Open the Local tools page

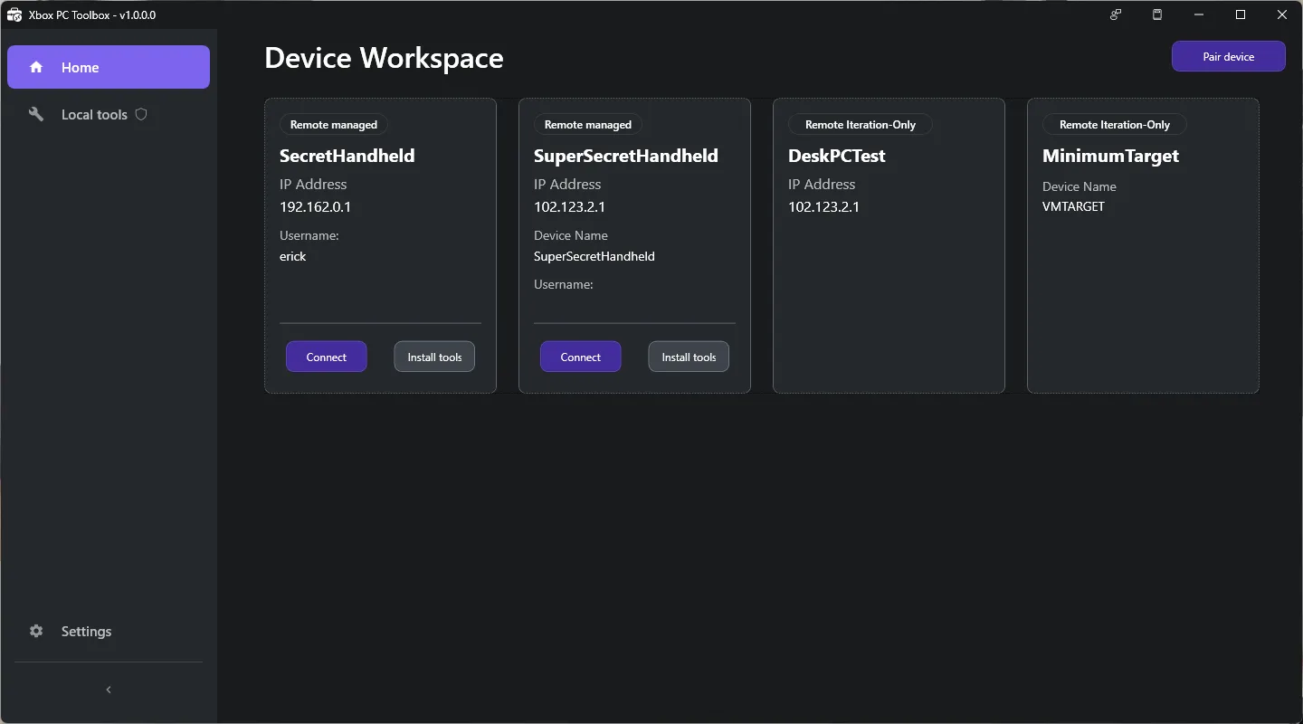coord(94,115)
